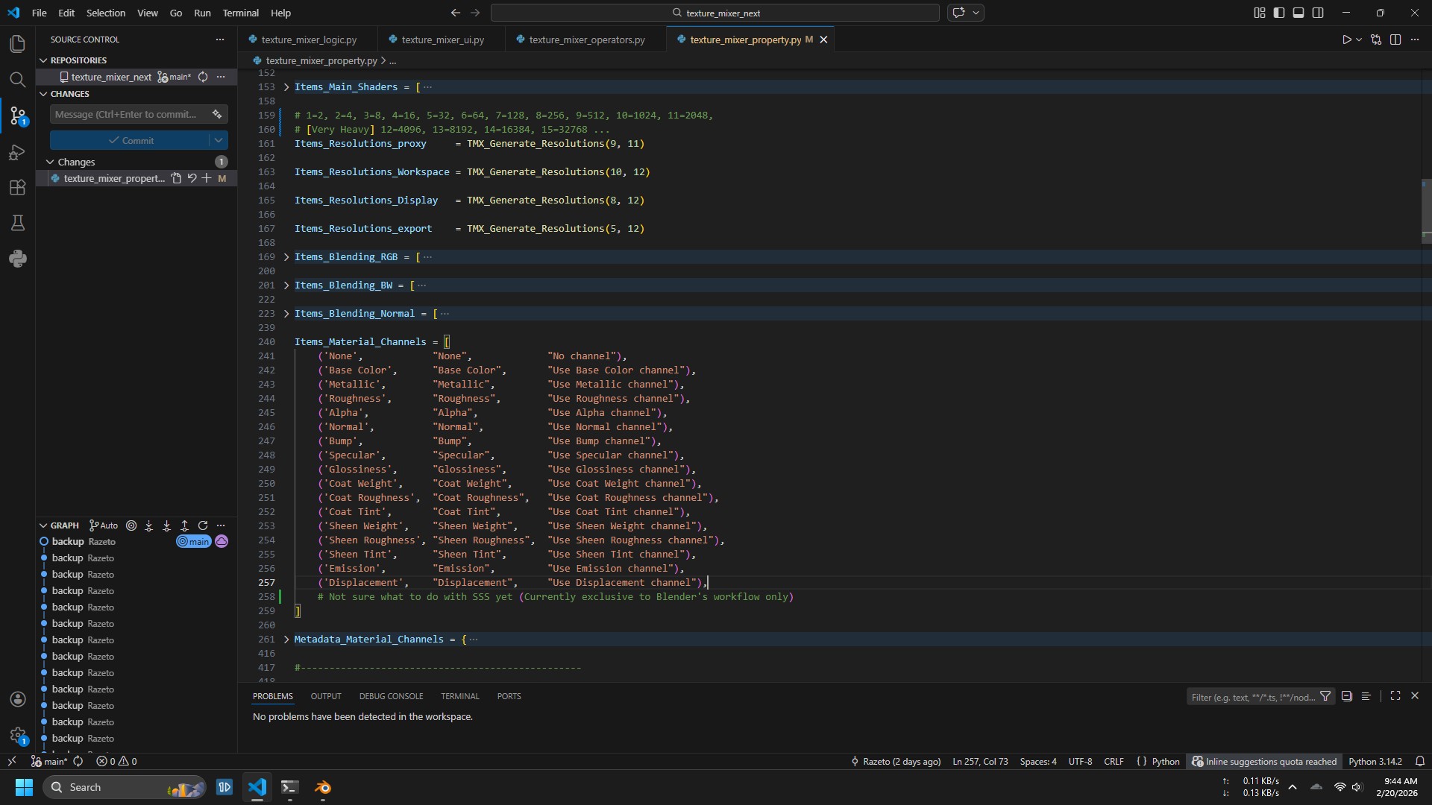Generate commit message with sparkle icon

coord(217,114)
